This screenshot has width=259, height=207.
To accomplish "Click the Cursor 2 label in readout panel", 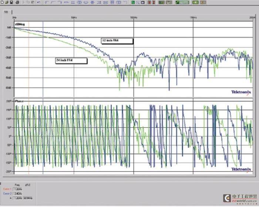I will pos(7,193).
